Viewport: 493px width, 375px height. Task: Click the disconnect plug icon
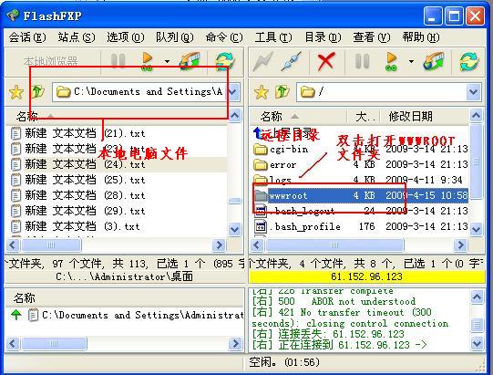pyautogui.click(x=291, y=61)
